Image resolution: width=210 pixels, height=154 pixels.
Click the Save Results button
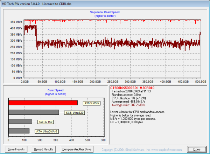tap(16, 149)
